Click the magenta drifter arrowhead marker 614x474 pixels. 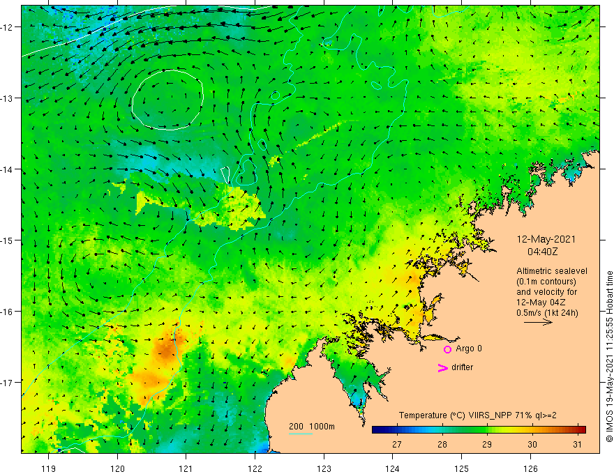pos(443,368)
